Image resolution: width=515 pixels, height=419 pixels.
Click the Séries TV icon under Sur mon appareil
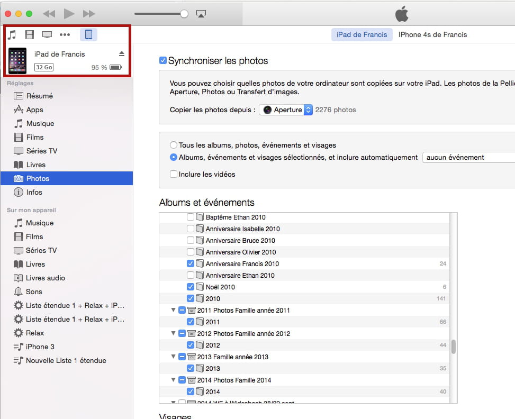[19, 251]
